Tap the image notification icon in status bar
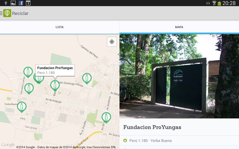 tap(13, 3)
